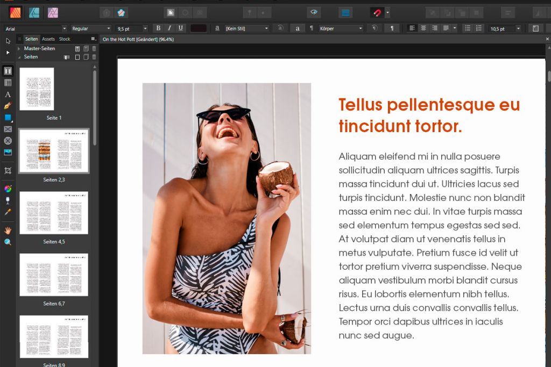Select the Pen tool
551x367 pixels.
pos(8,106)
